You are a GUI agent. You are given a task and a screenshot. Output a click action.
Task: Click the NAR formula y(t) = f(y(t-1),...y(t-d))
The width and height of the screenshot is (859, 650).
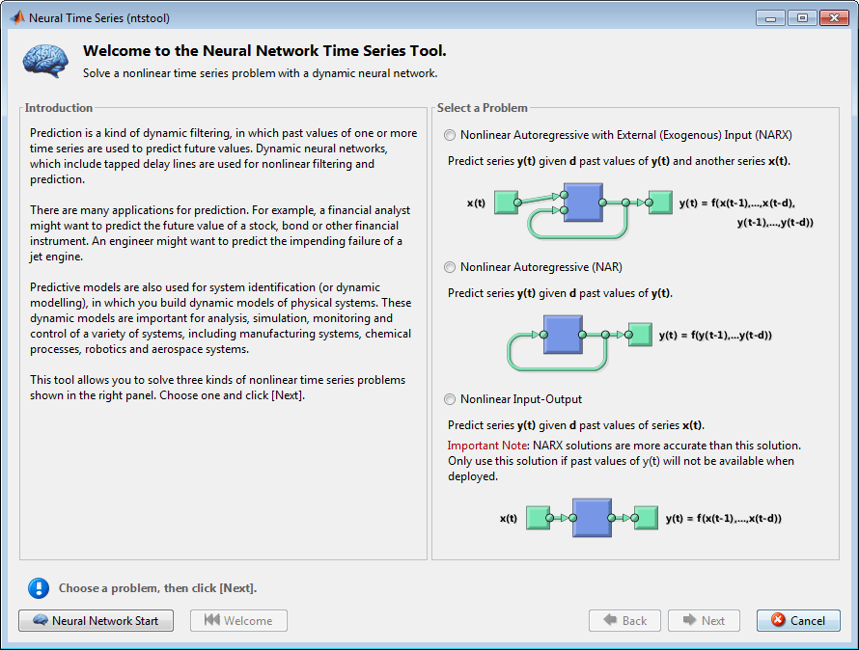(x=715, y=336)
